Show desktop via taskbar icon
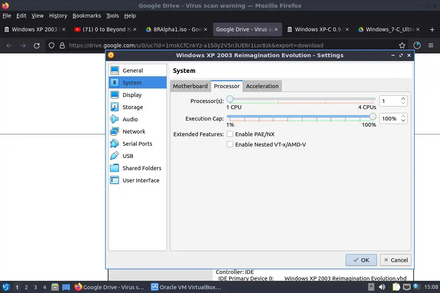The width and height of the screenshot is (440, 293). (66, 287)
